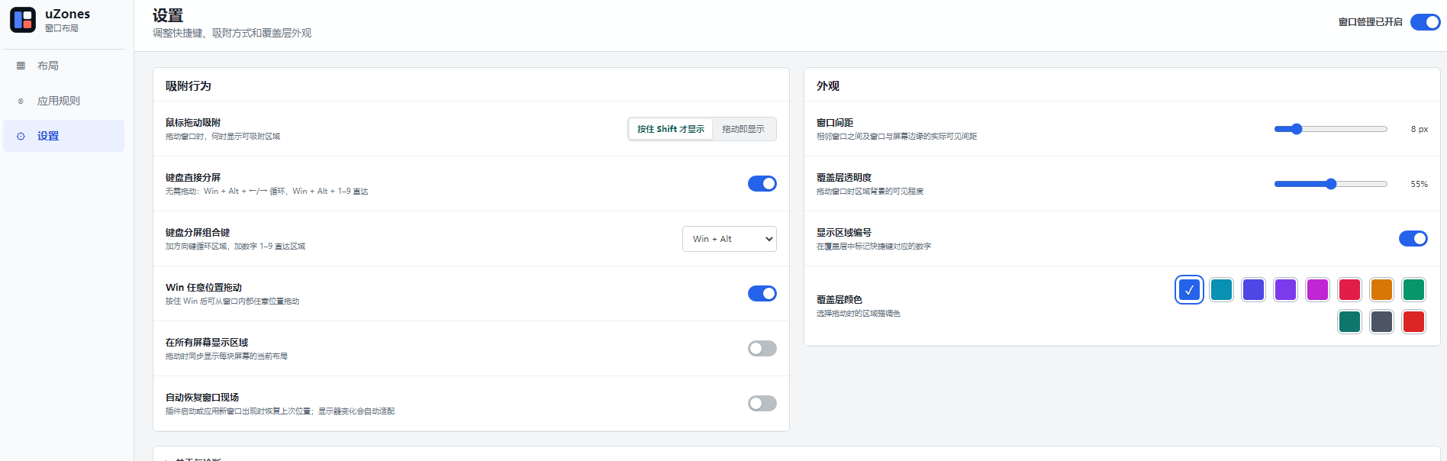Click the 55% overlay opacity value
Viewport: 1447px width, 461px height.
click(x=1419, y=184)
